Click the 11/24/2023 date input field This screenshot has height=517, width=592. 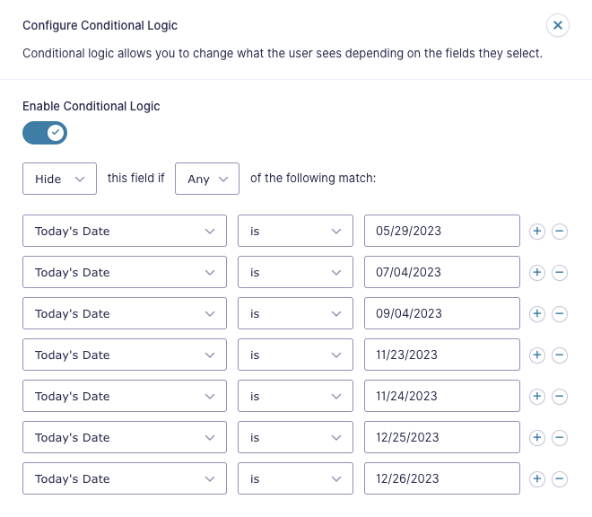pos(442,396)
